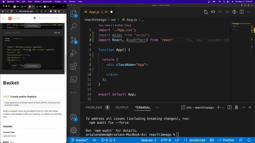Click the zsh - reacttimeago terminal label
Image resolution: width=255 pixels, height=143 pixels.
(197, 108)
